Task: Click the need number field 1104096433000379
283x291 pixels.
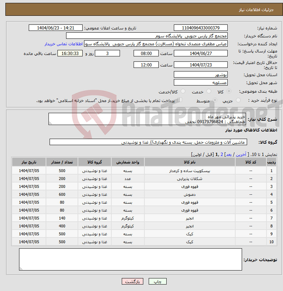Action: point(201,28)
